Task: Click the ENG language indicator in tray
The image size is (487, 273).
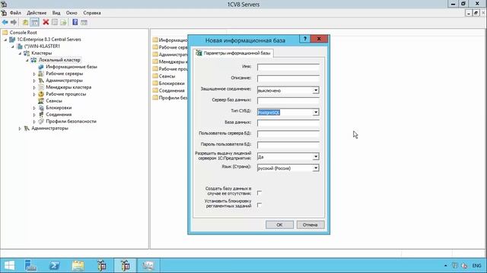Action: [x=476, y=265]
